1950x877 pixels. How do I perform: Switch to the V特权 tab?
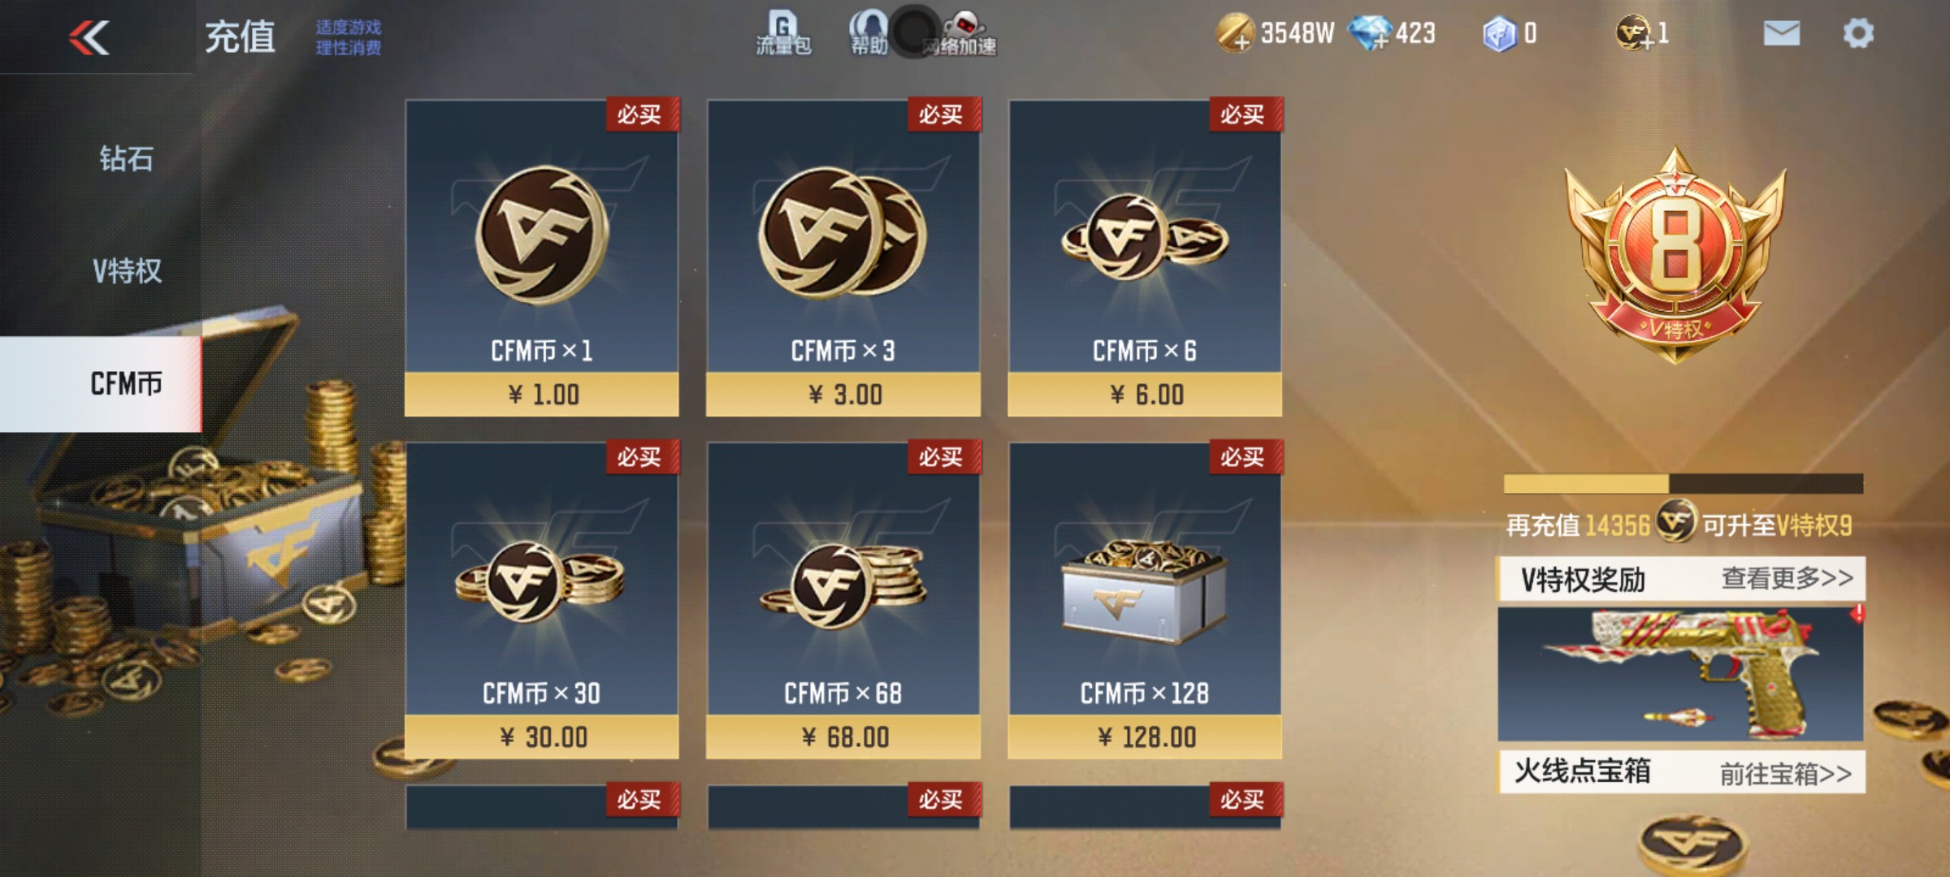click(127, 270)
